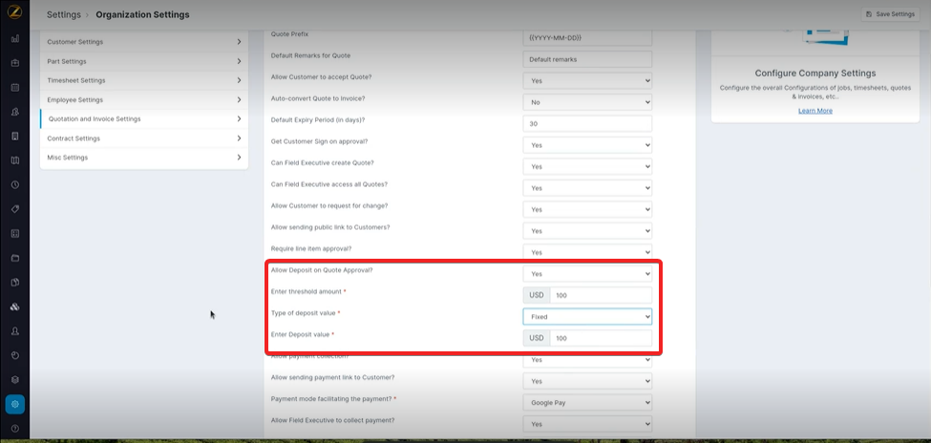This screenshot has height=443, width=931.
Task: Open Allow sending public link to Customers dropdown
Action: tap(587, 231)
